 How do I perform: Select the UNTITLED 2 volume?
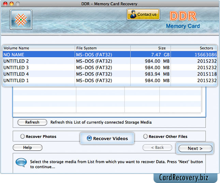pos(110,61)
